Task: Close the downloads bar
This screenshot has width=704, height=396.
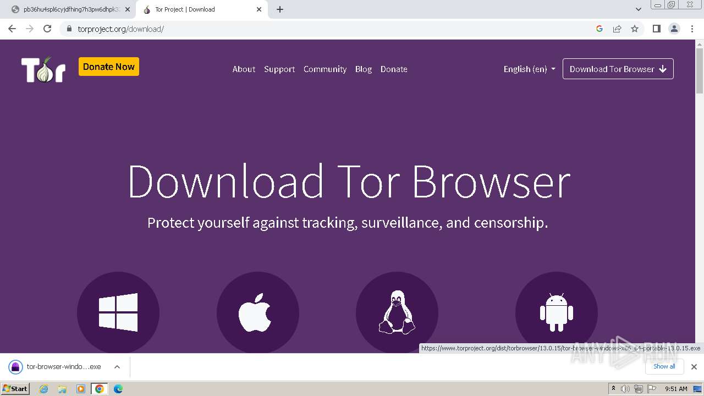Action: [x=694, y=366]
